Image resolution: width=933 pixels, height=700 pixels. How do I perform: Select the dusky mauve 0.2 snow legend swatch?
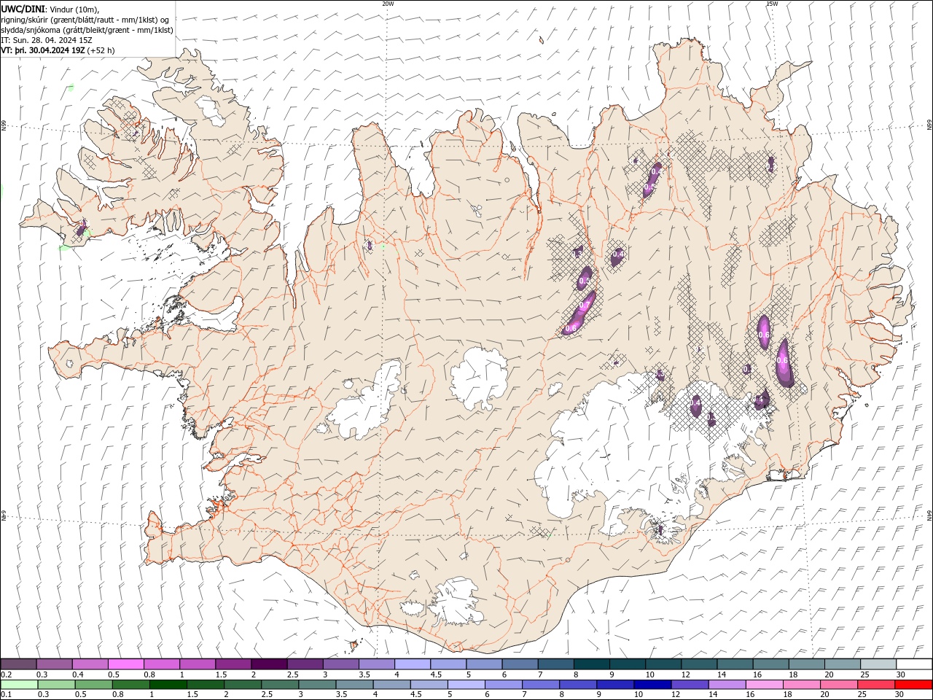click(18, 664)
